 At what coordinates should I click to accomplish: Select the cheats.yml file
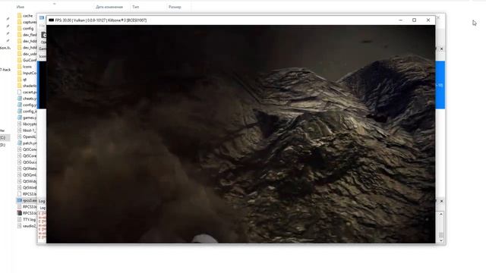tap(27, 99)
